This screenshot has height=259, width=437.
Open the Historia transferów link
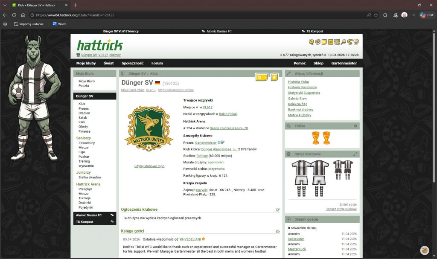[302, 87]
